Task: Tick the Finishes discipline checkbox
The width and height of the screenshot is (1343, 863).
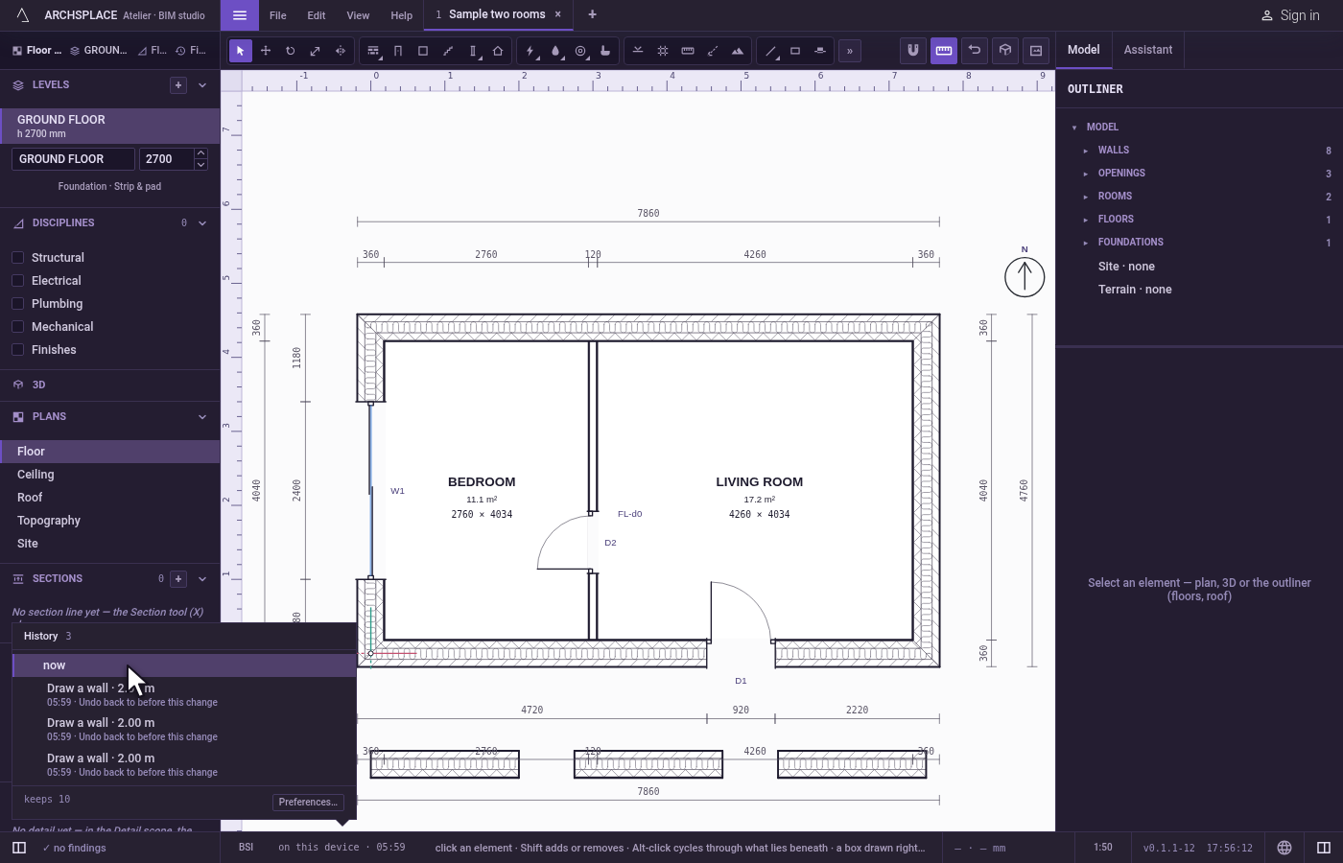Action: 17,350
